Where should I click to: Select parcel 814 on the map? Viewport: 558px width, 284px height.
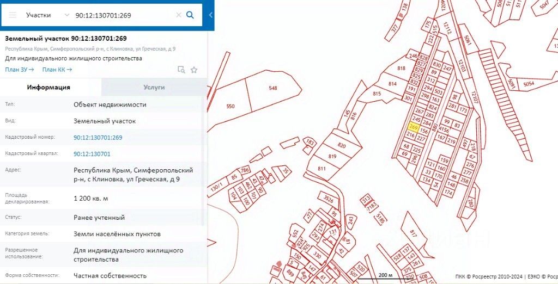(392, 84)
